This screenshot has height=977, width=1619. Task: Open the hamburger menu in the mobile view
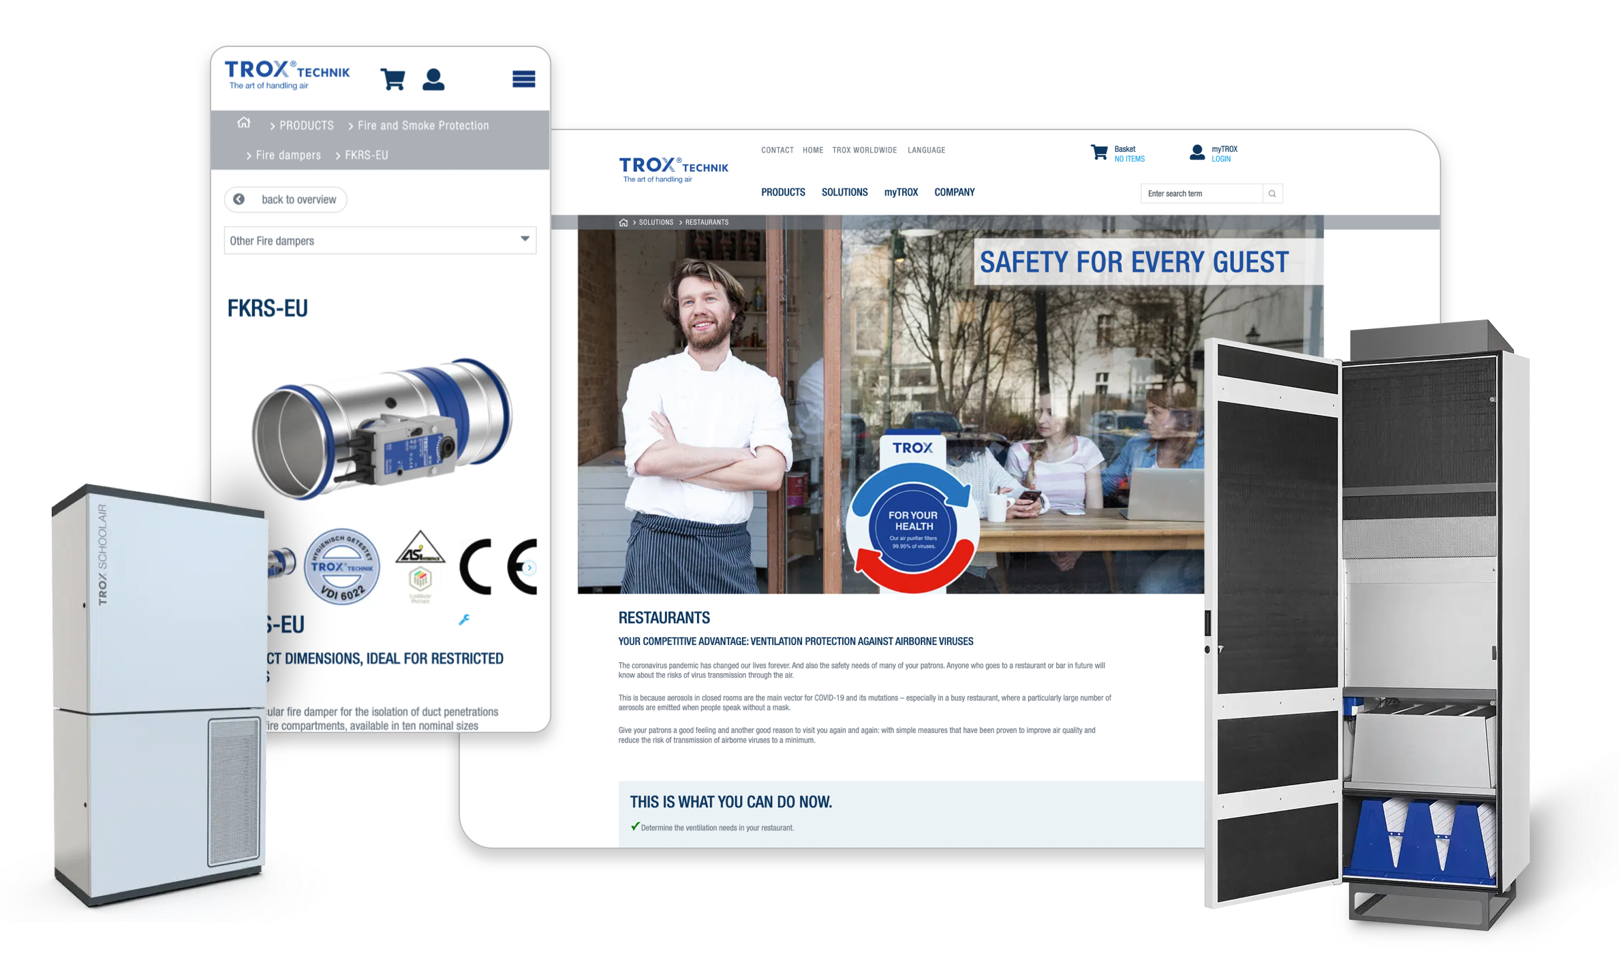523,79
